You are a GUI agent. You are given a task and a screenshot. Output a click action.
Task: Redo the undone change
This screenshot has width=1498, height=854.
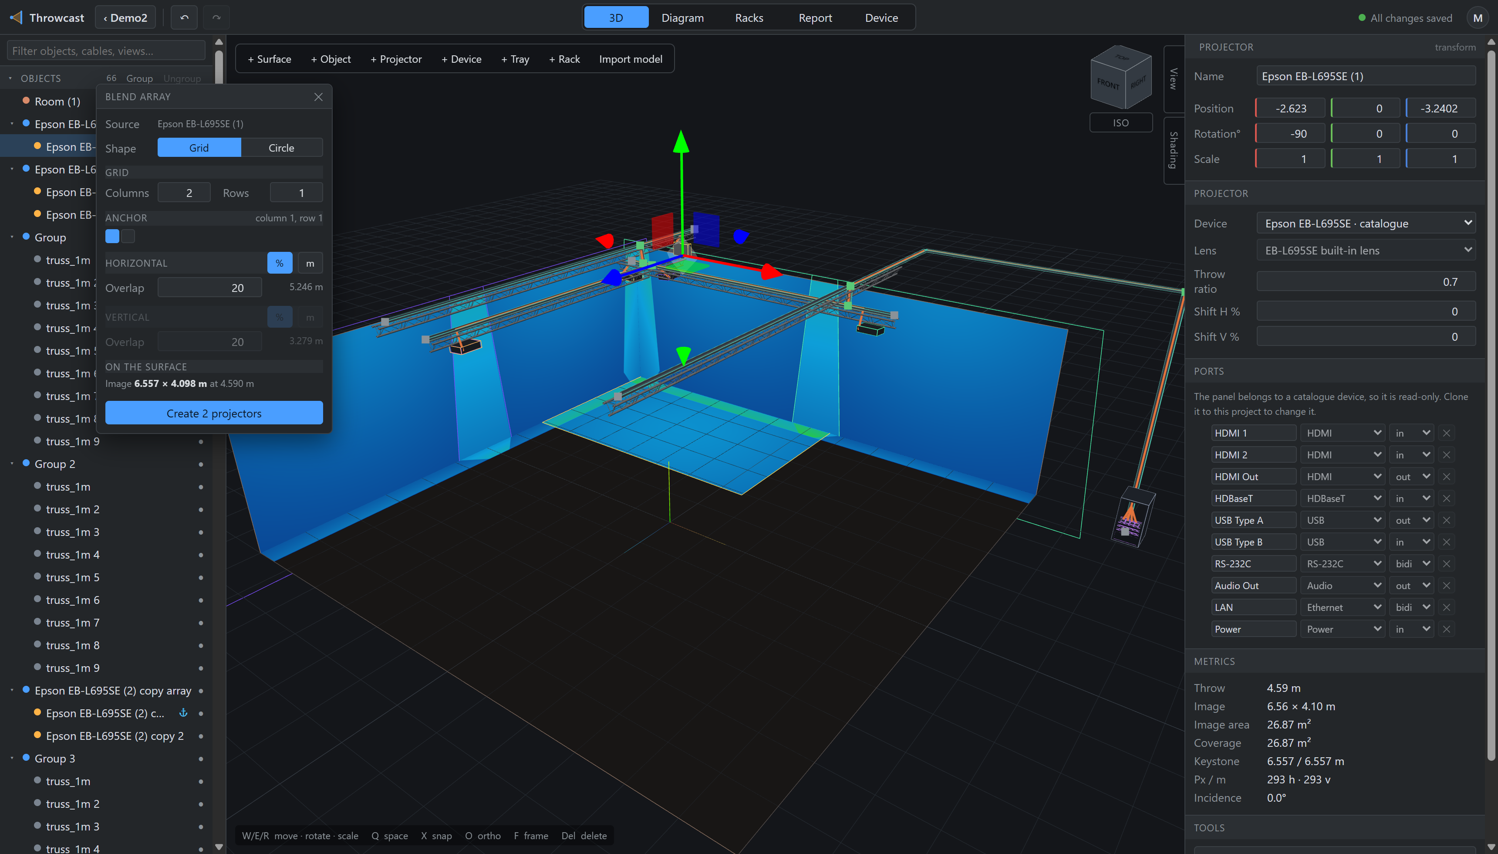pyautogui.click(x=216, y=17)
